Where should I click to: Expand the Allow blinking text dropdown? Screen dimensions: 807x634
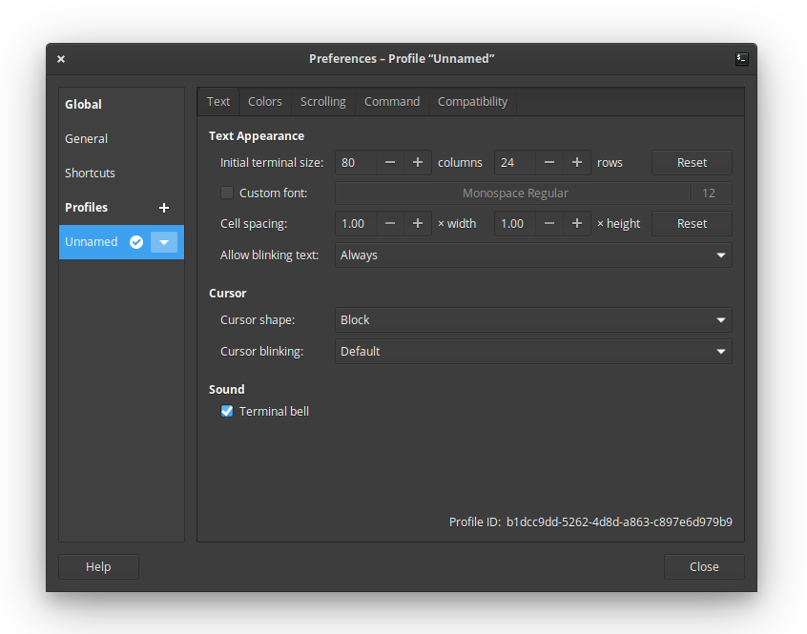[x=532, y=256]
